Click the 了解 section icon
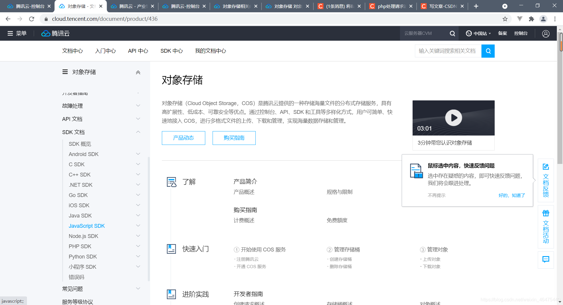The height and width of the screenshot is (305, 563). tap(172, 182)
